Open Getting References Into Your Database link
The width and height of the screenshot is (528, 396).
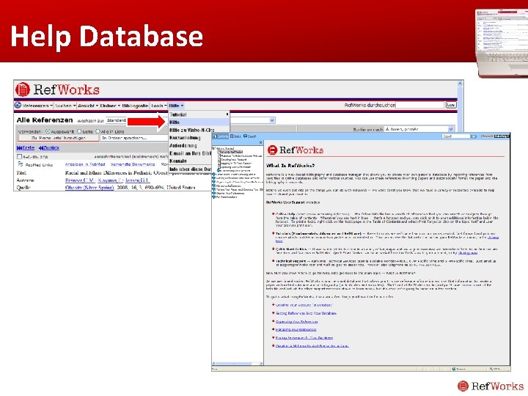pos(306,313)
